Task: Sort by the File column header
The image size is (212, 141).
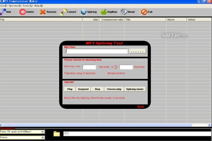Action: [x=41, y=19]
